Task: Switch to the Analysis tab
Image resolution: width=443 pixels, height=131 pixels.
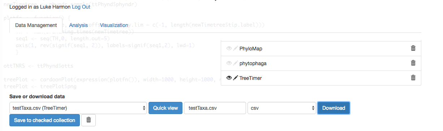Action: pyautogui.click(x=78, y=25)
